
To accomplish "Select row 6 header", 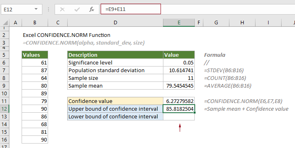I will point(4,62).
